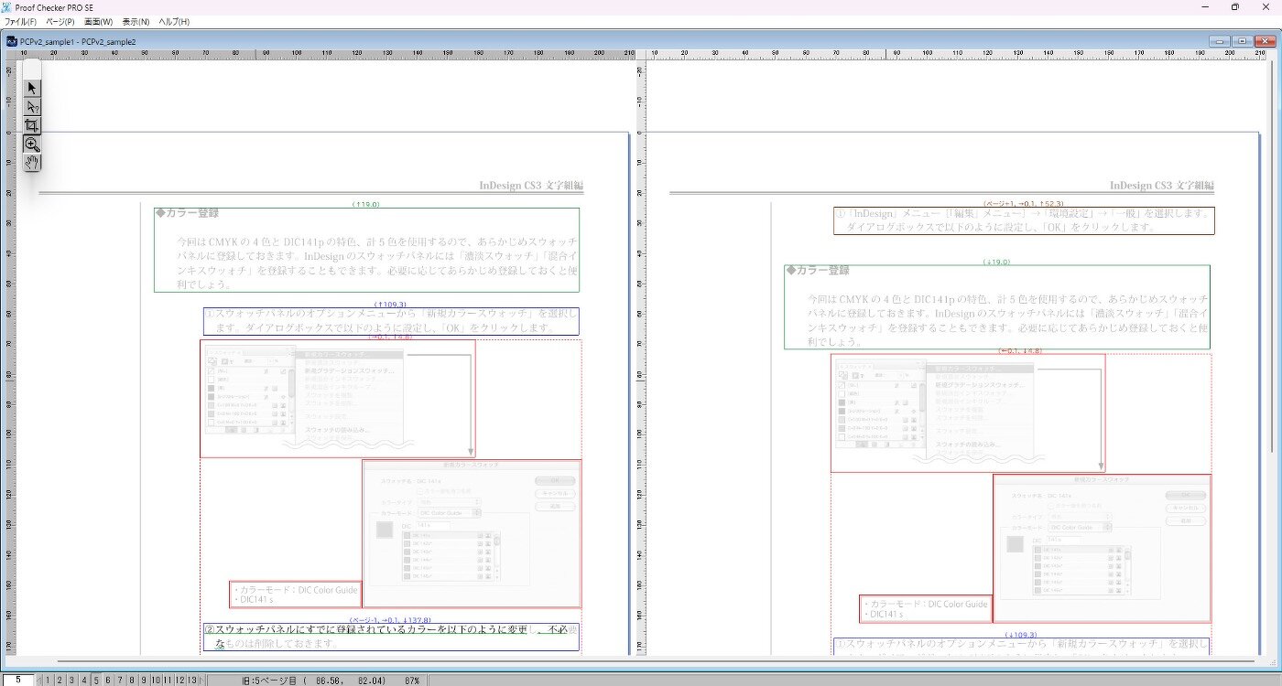1282x686 pixels.
Task: Click the page number input field
Action: point(17,680)
